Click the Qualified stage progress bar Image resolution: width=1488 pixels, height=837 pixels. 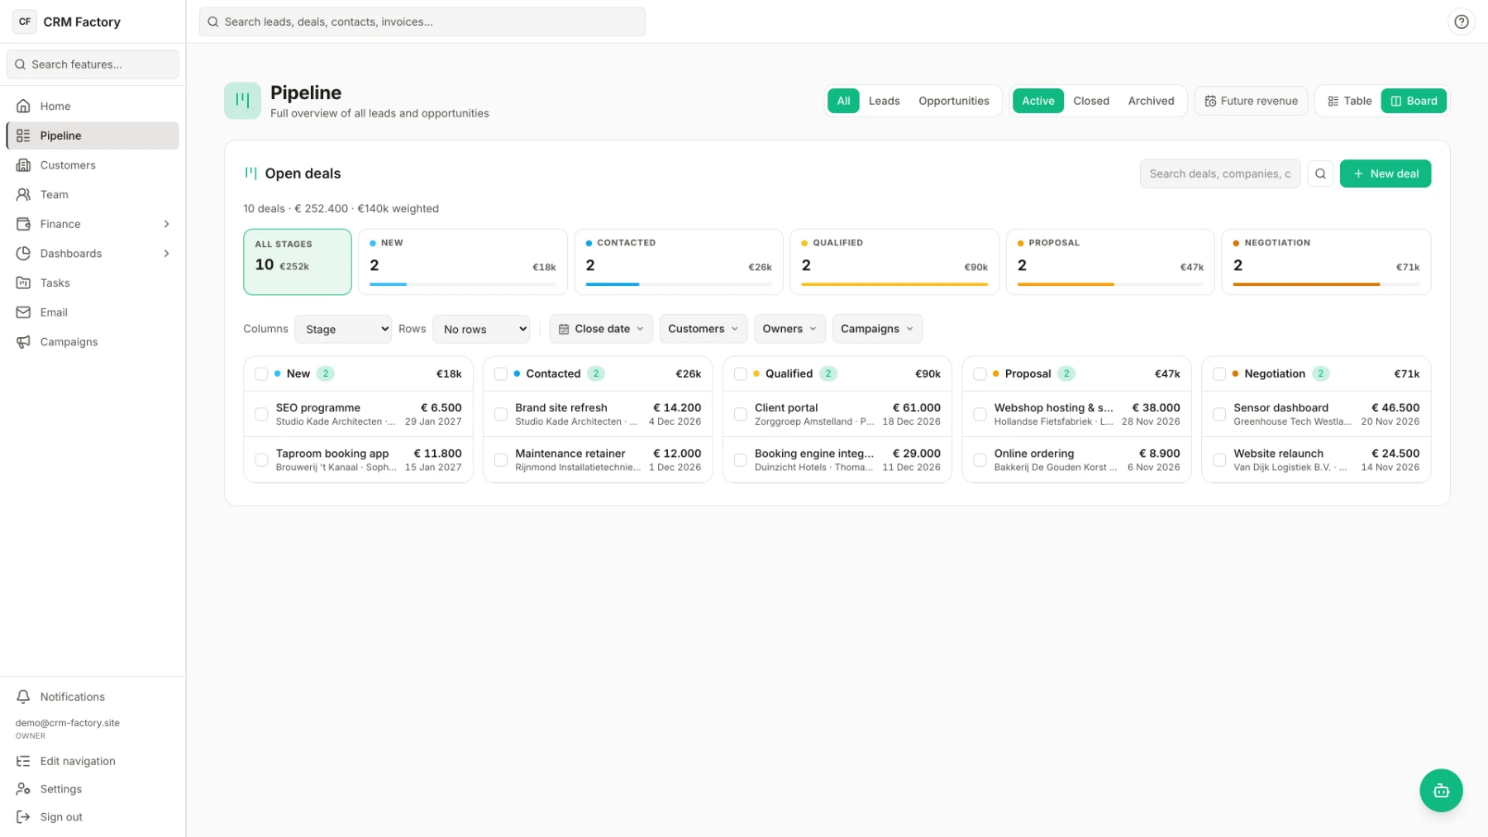coord(894,284)
